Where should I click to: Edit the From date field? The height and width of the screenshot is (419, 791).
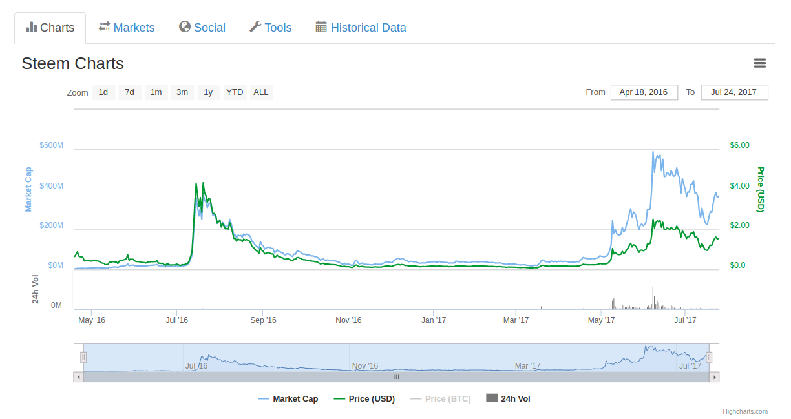click(644, 92)
